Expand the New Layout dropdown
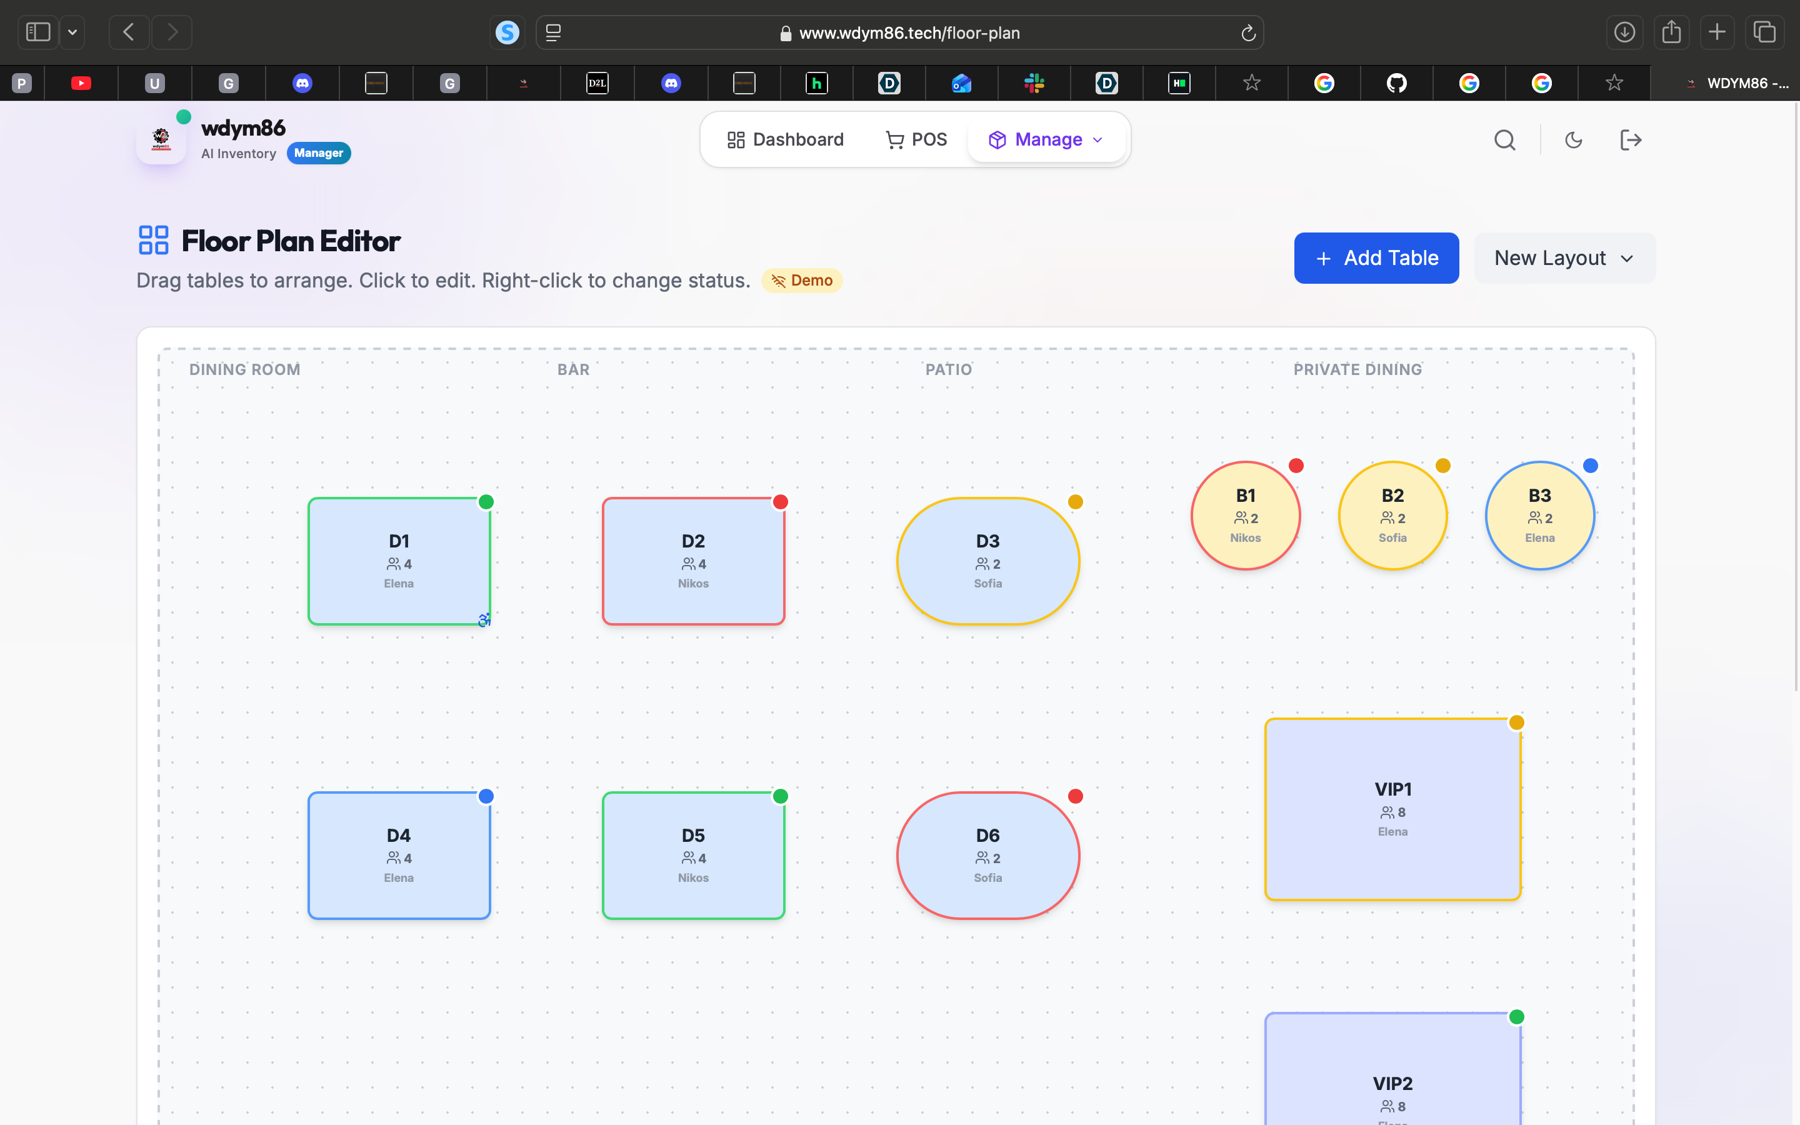Viewport: 1800px width, 1125px height. pyautogui.click(x=1564, y=258)
